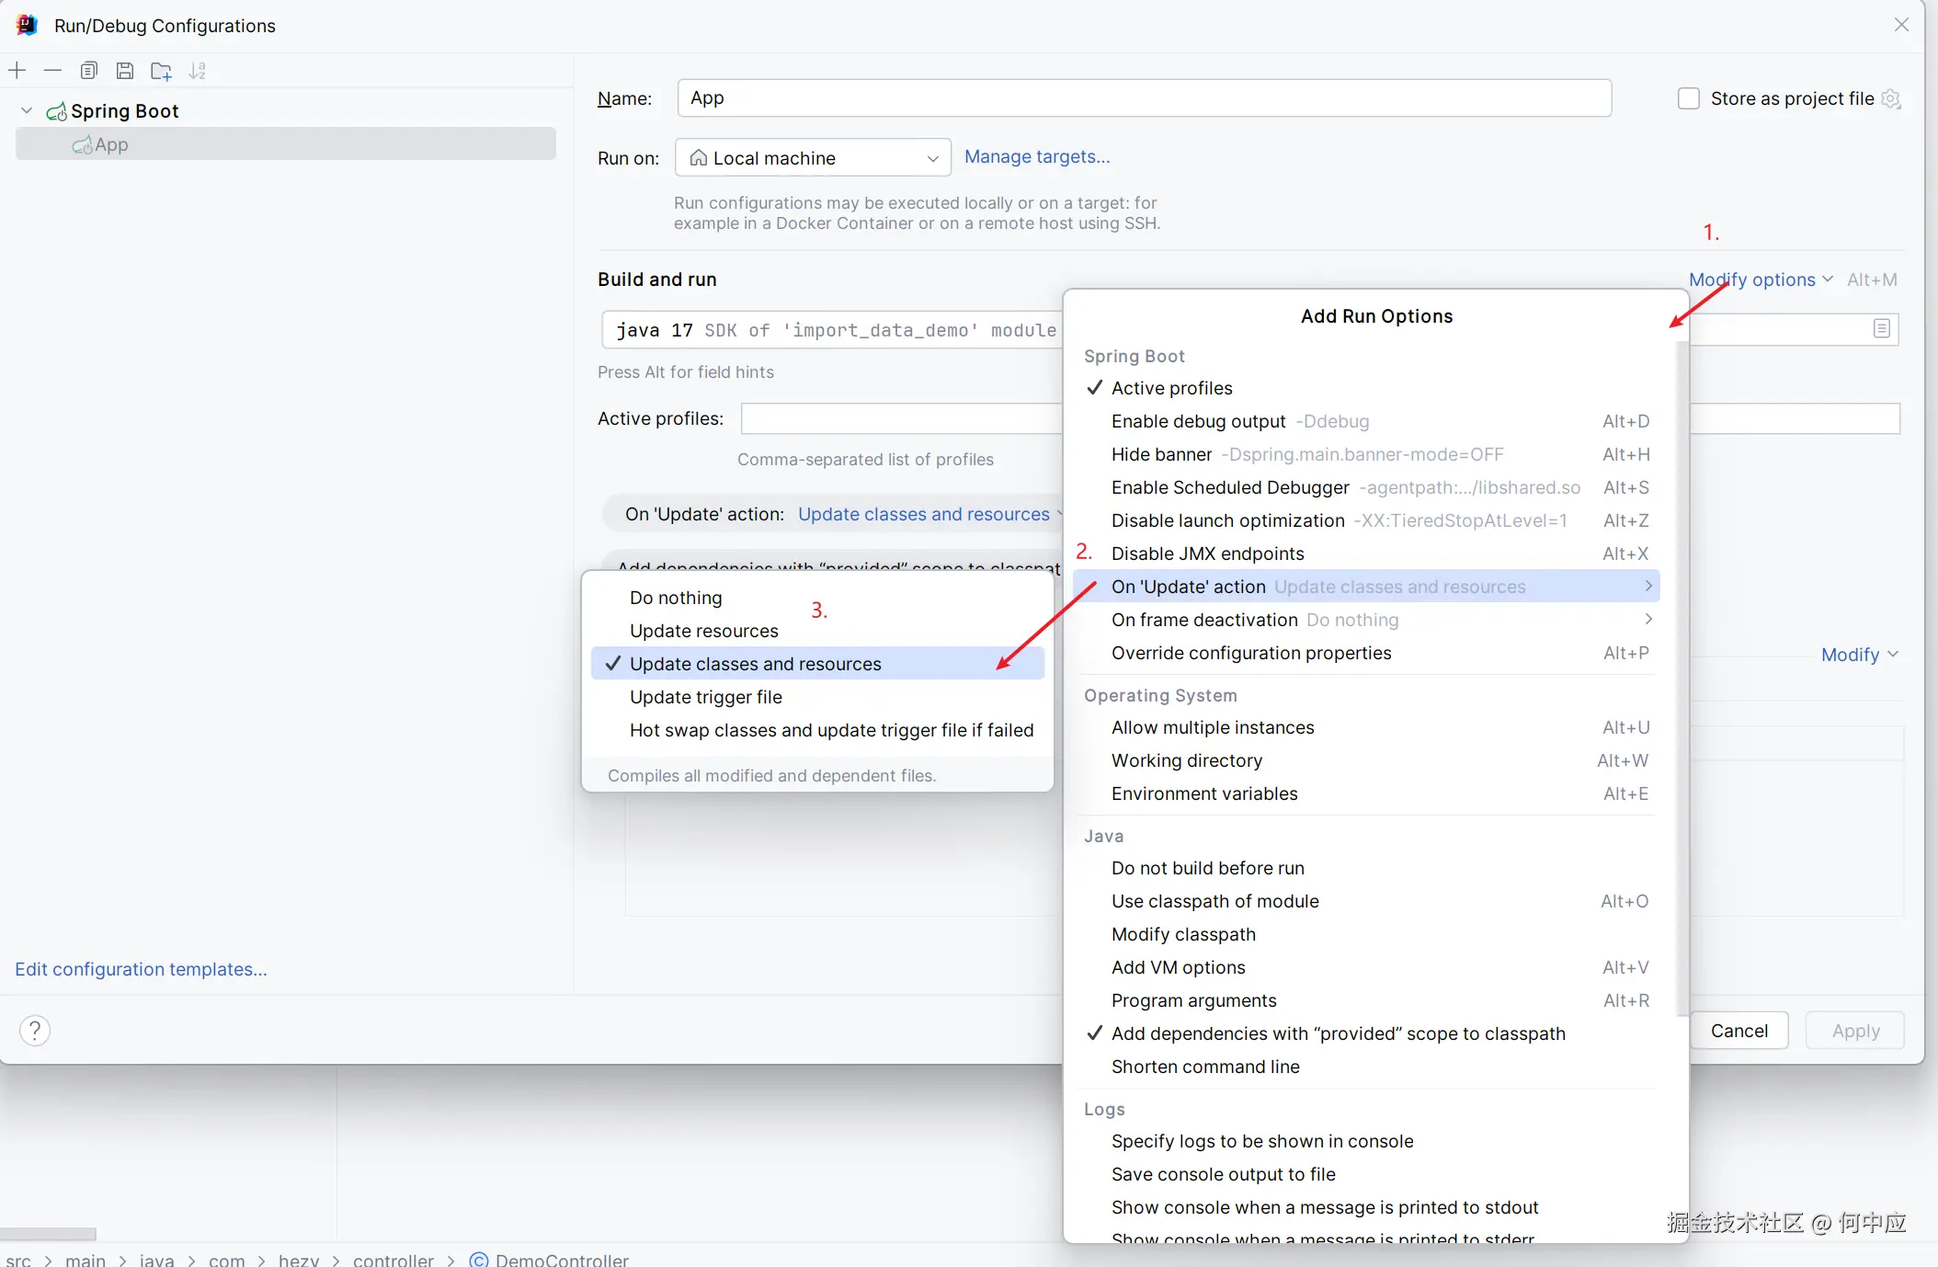Image resolution: width=1938 pixels, height=1267 pixels.
Task: Click the Name input field
Action: (x=1144, y=98)
